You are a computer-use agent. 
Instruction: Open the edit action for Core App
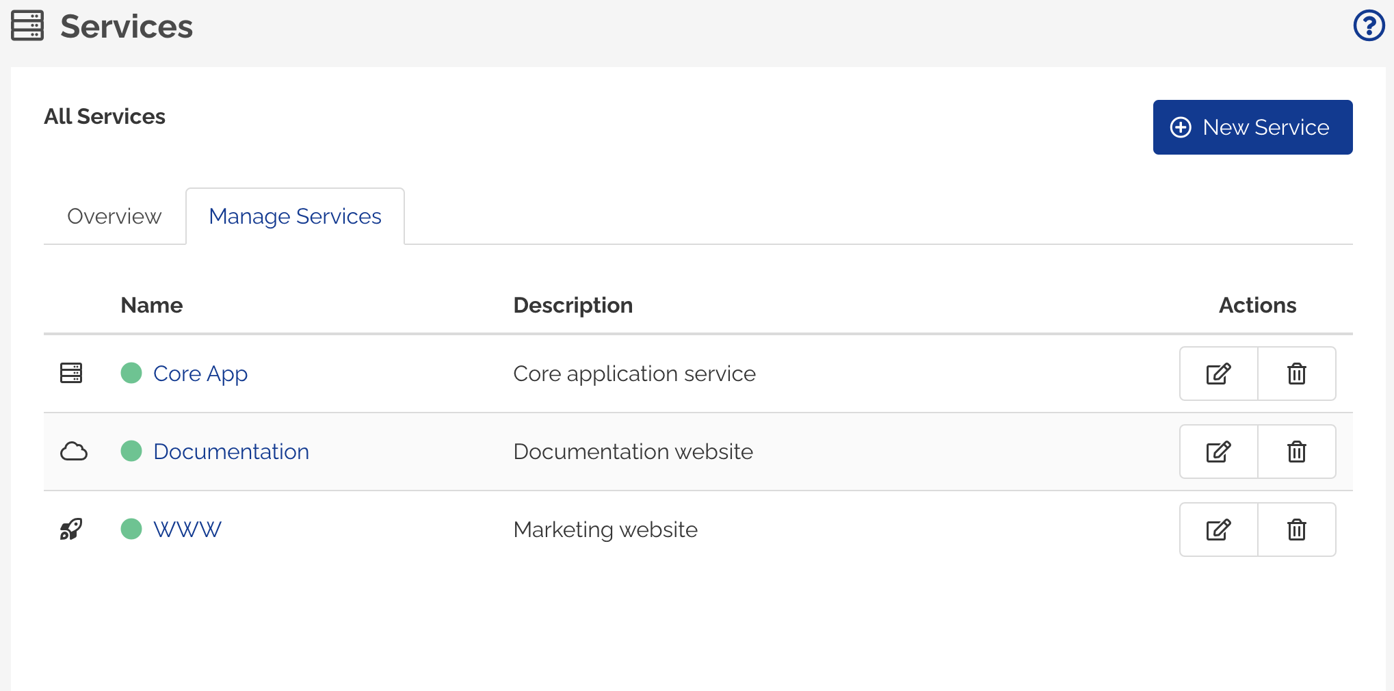(x=1218, y=374)
